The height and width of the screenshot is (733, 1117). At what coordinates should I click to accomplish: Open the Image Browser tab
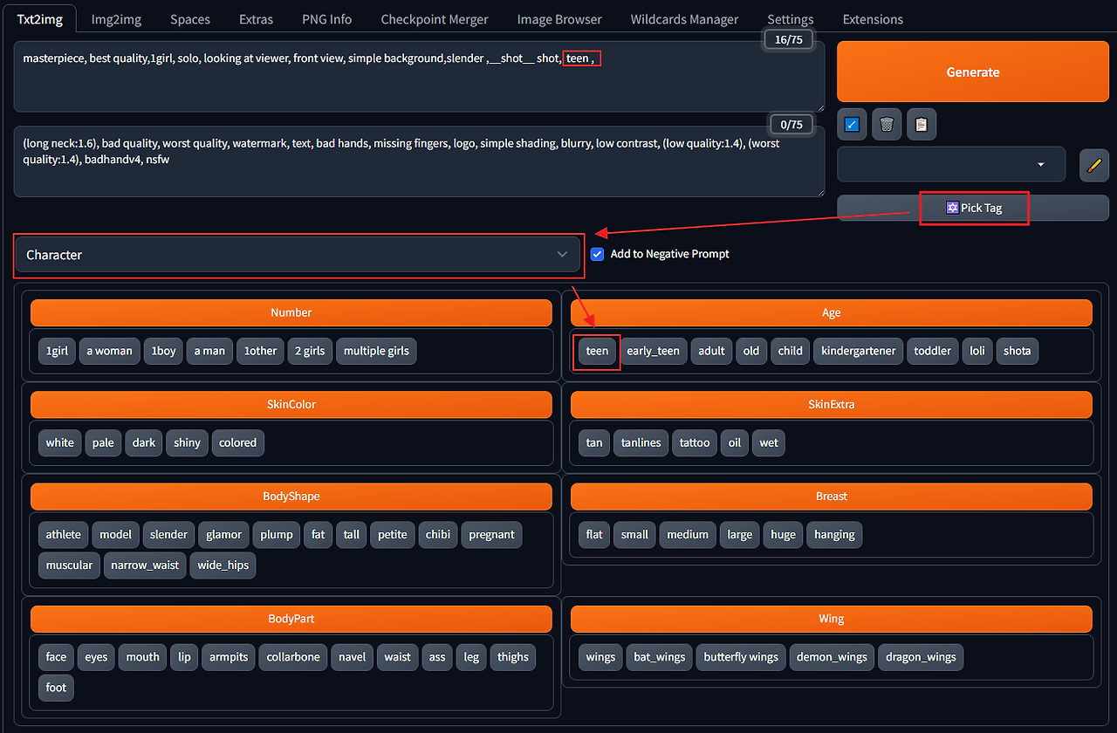point(559,19)
